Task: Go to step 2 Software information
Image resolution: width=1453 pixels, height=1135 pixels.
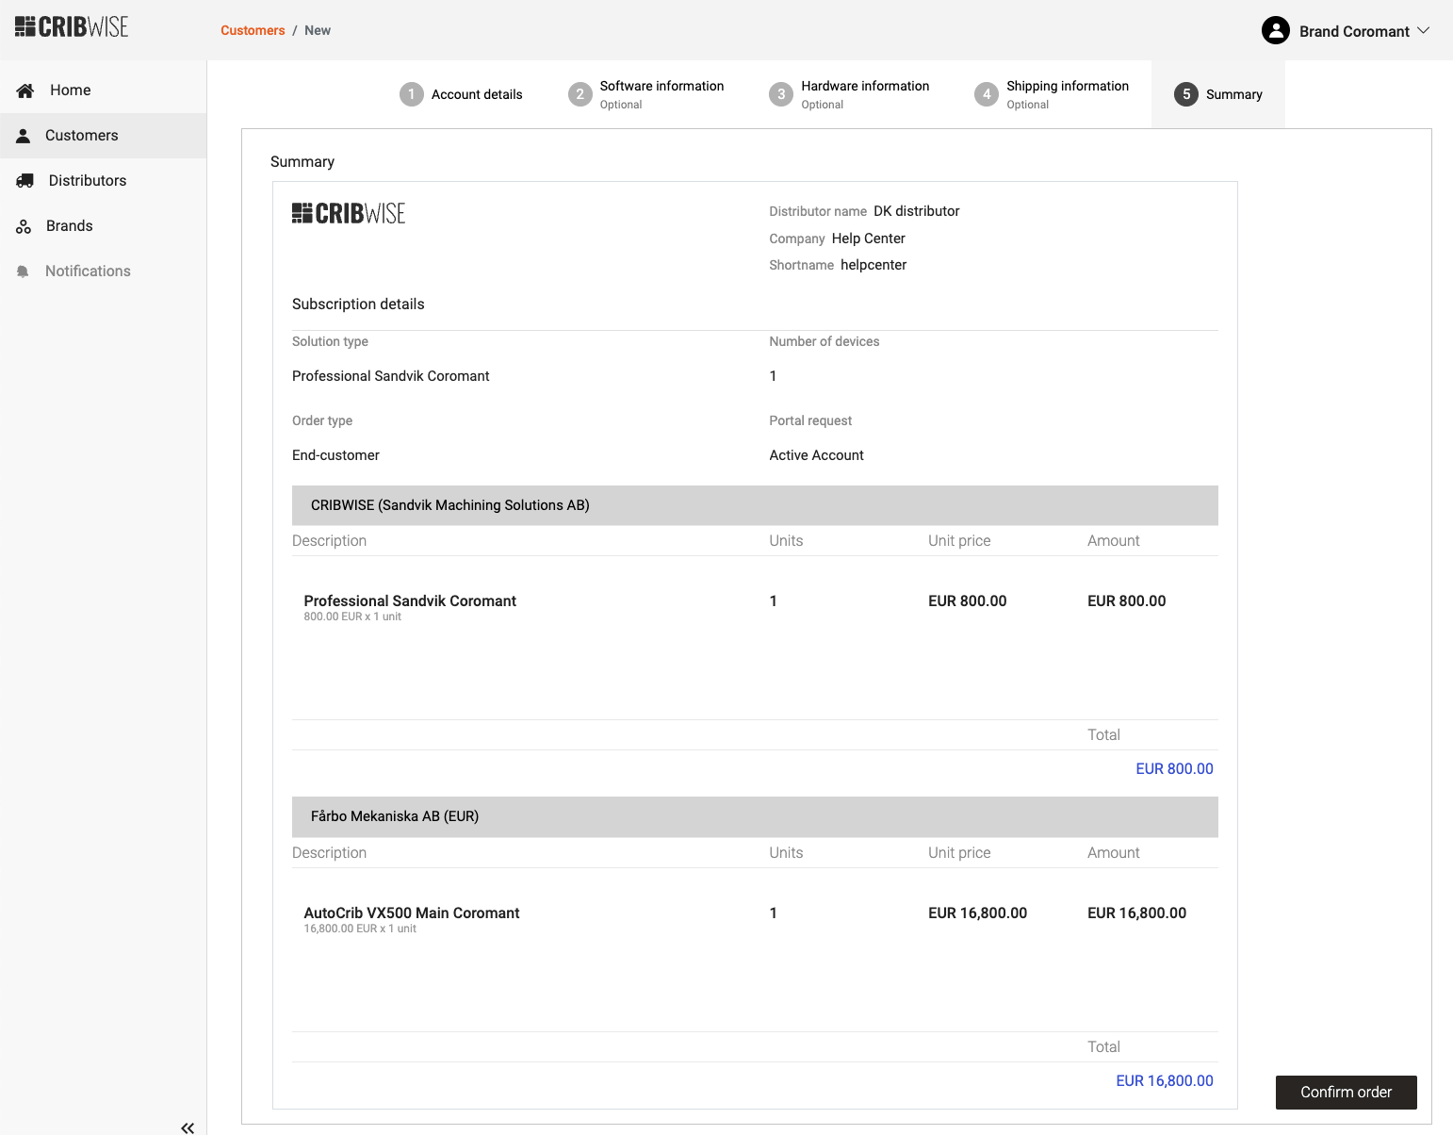Action: (646, 94)
